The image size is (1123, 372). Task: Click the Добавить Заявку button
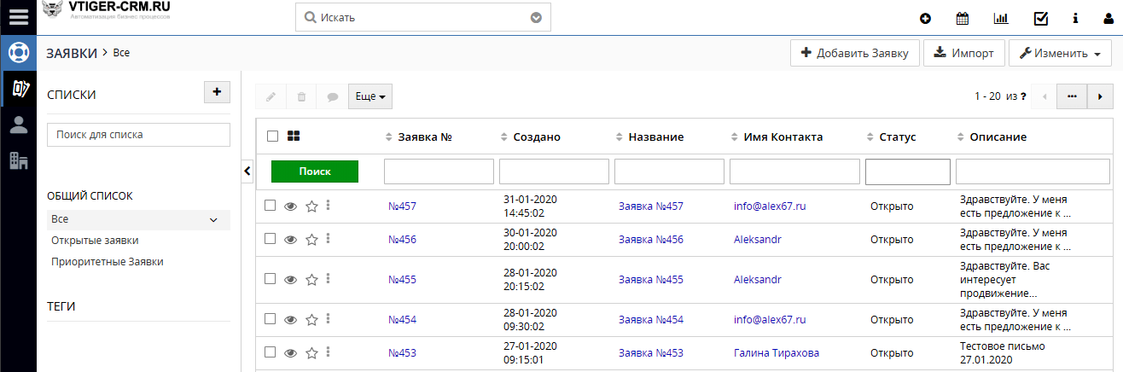[855, 54]
